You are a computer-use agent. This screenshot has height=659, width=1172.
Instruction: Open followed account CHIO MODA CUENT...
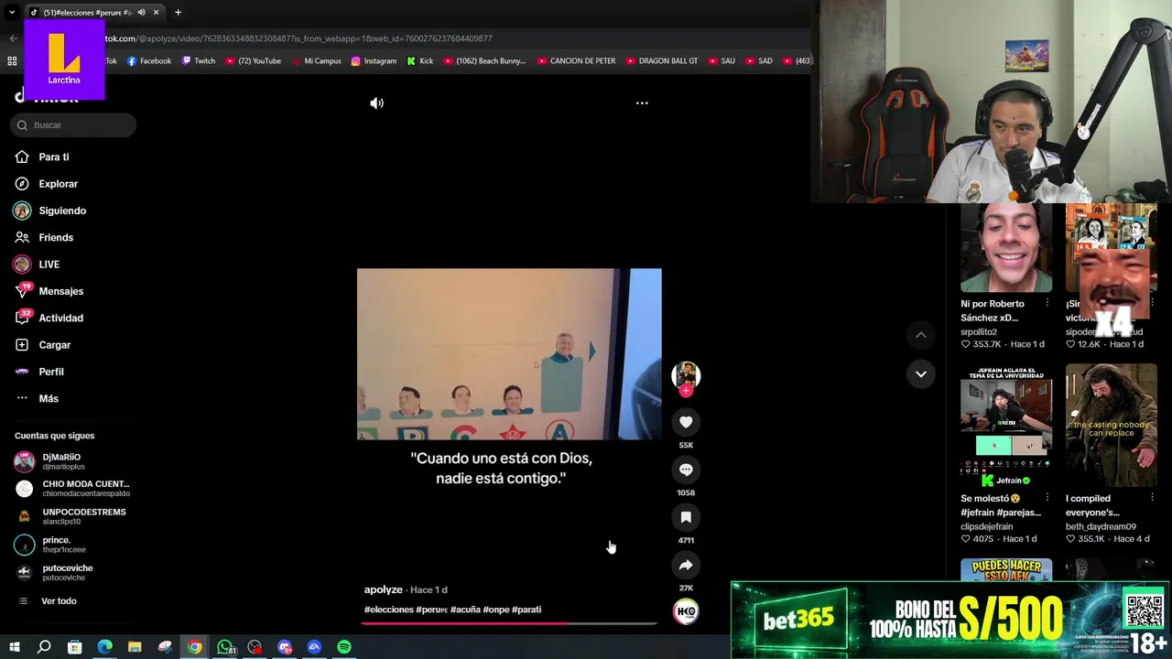[73, 489]
